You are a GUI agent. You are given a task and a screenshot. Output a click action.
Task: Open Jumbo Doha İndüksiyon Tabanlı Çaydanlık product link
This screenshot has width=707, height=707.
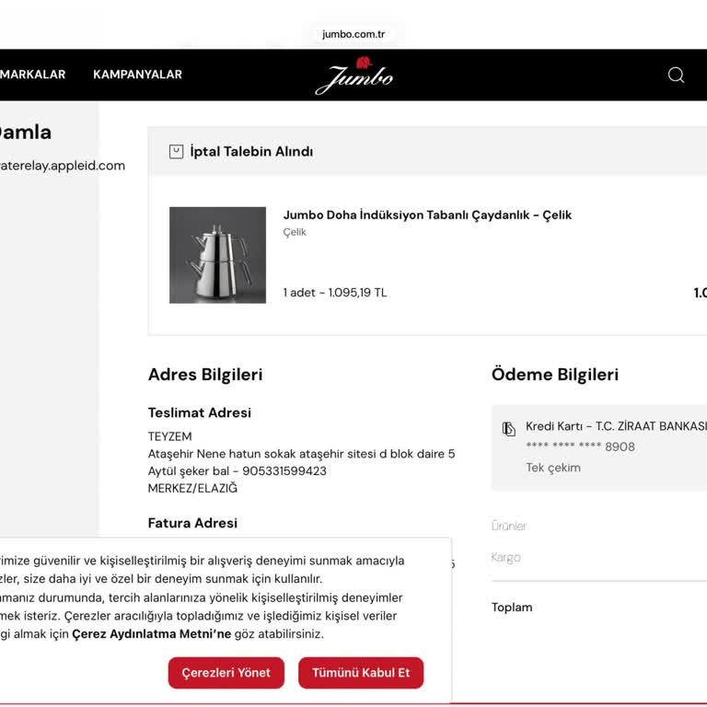427,215
